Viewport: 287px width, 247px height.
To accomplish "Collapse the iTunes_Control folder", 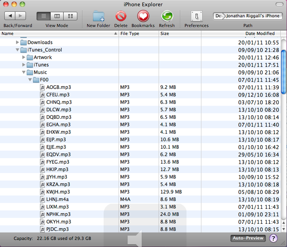I will click(17, 50).
